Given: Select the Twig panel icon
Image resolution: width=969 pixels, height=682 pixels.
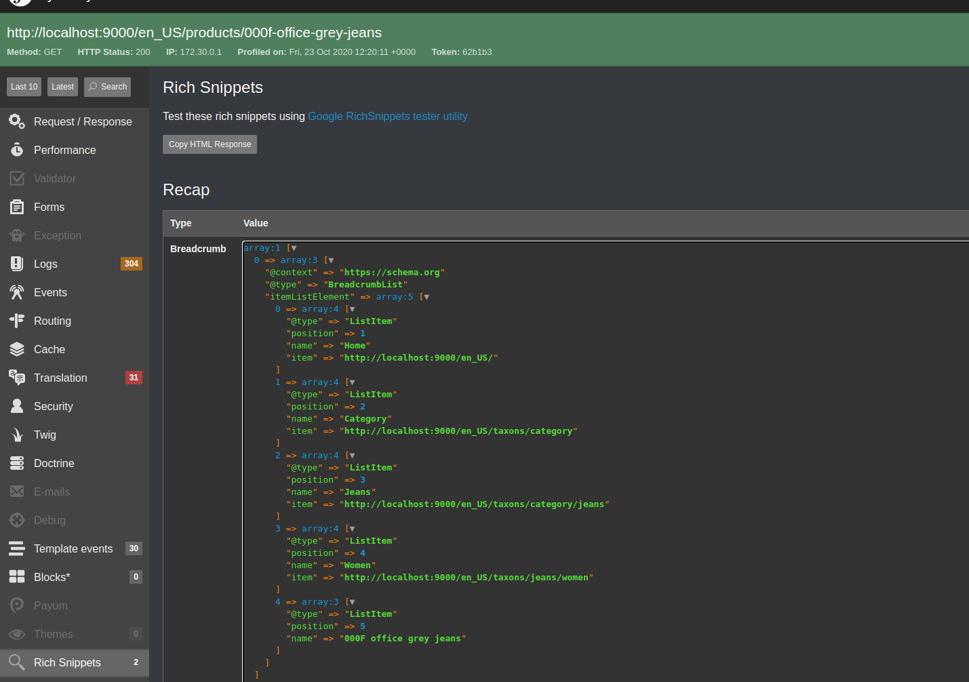Looking at the screenshot, I should coord(17,435).
